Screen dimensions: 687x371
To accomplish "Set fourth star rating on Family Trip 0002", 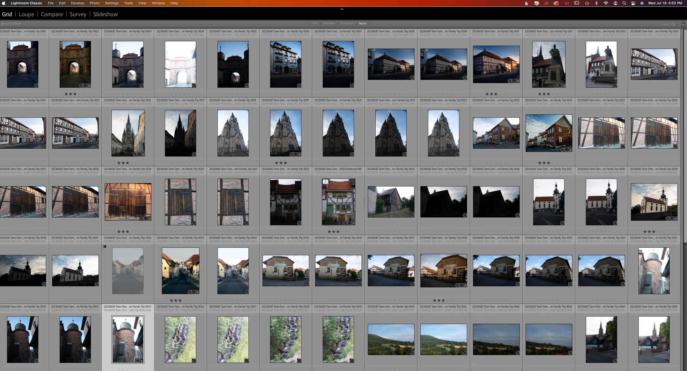I will pyautogui.click(x=79, y=94).
